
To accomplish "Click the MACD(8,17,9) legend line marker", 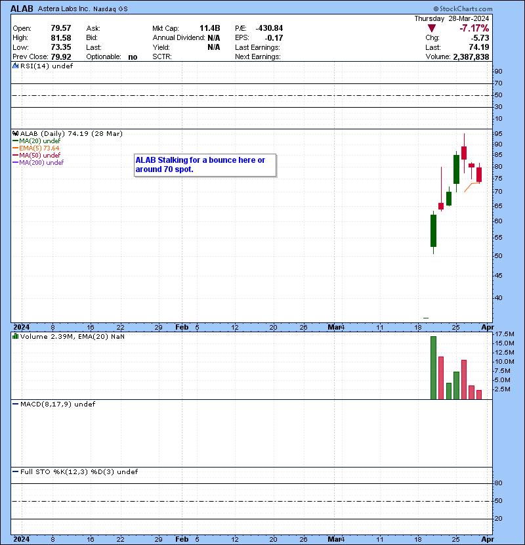I will (x=16, y=404).
